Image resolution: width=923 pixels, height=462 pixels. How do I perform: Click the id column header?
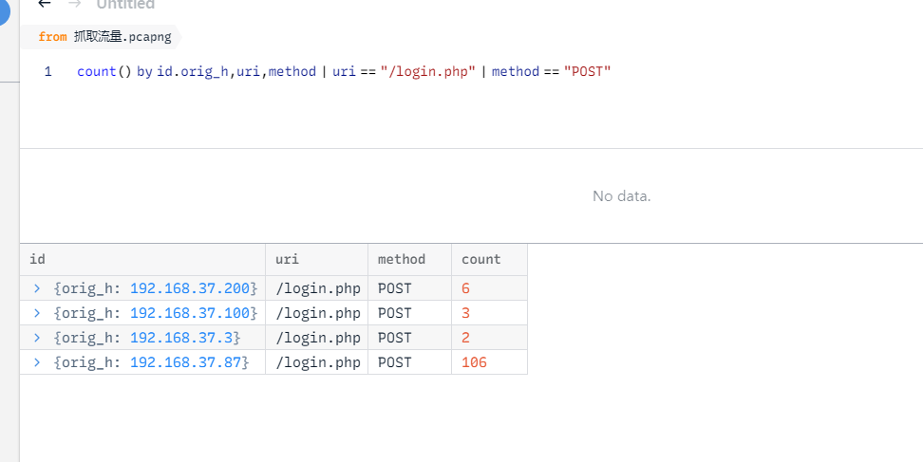pyautogui.click(x=38, y=259)
